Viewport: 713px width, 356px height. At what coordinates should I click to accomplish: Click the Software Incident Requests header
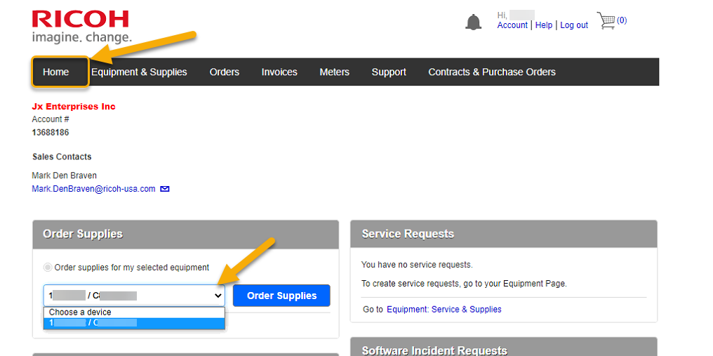[504, 347]
